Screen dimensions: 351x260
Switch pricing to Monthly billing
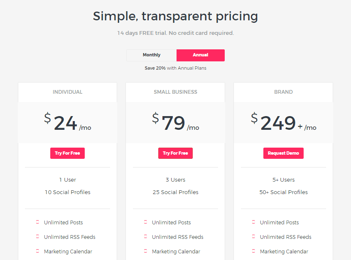pyautogui.click(x=152, y=55)
